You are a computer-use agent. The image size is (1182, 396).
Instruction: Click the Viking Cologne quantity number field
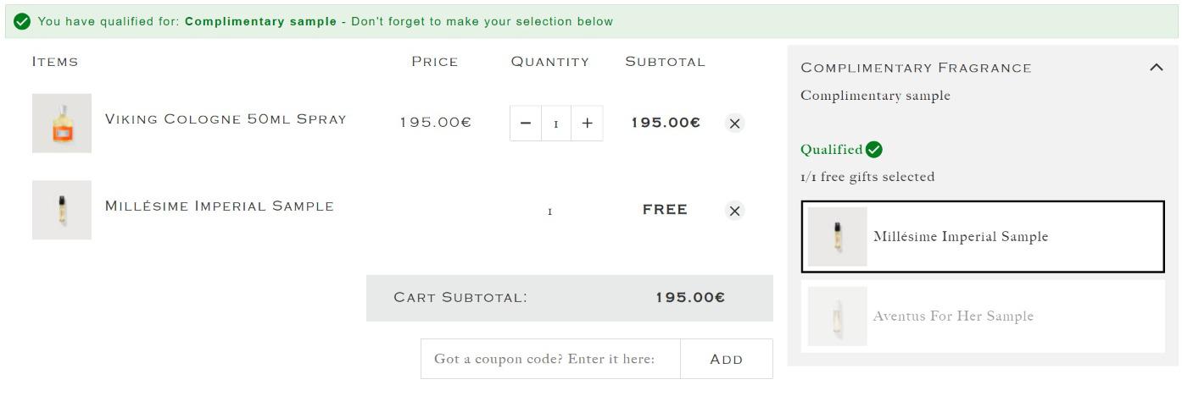coord(556,124)
